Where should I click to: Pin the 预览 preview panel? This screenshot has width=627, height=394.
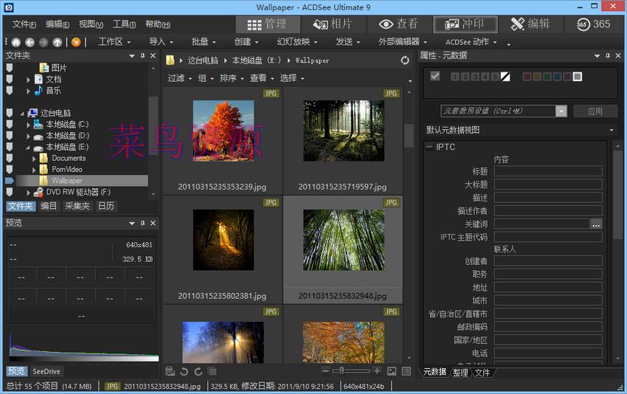coord(143,224)
